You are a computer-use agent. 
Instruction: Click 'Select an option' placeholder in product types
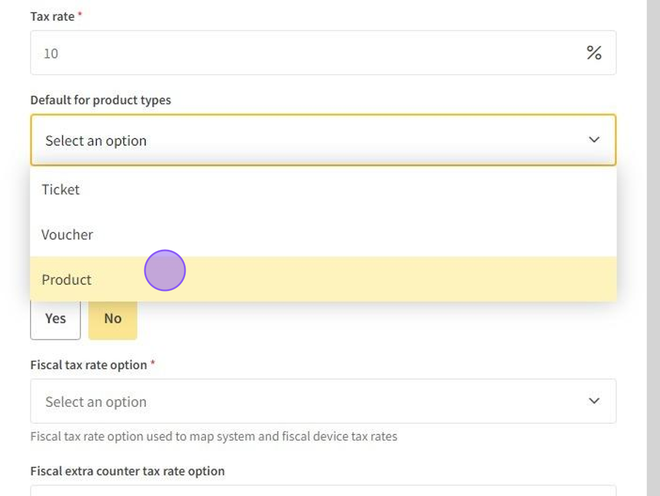click(x=96, y=141)
